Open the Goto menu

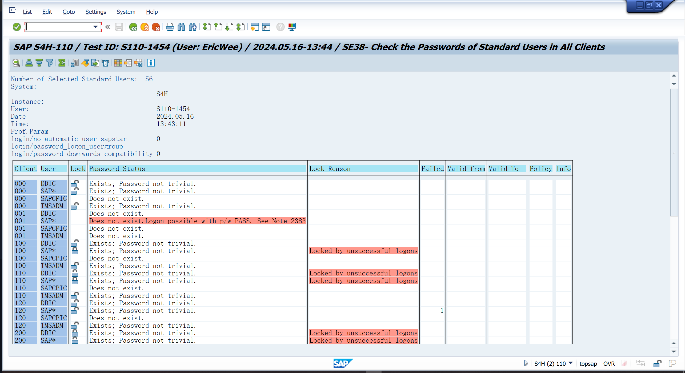(x=69, y=12)
